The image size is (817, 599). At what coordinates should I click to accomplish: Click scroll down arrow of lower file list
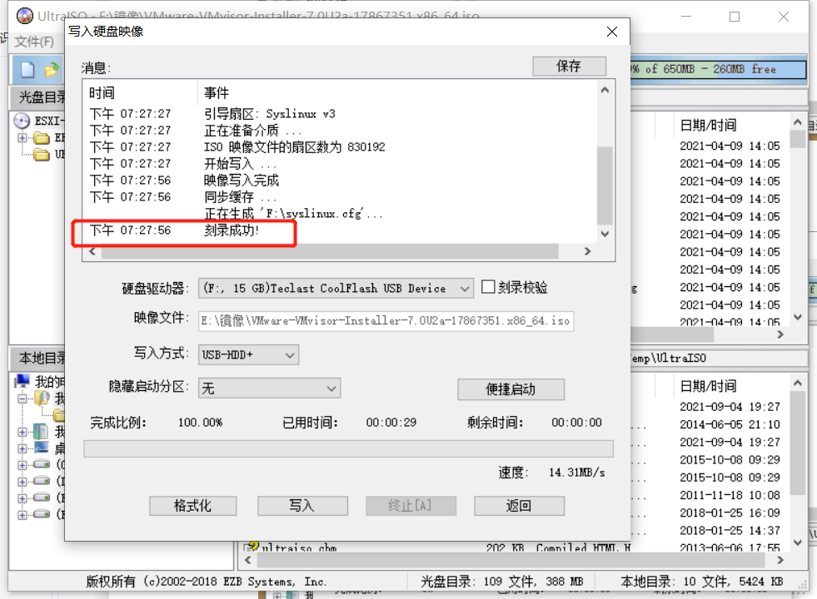click(797, 542)
